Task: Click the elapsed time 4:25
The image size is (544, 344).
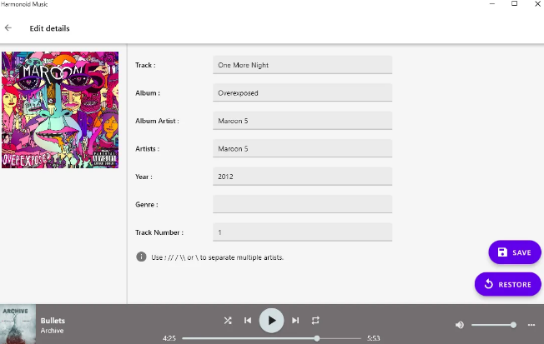Action: [169, 338]
